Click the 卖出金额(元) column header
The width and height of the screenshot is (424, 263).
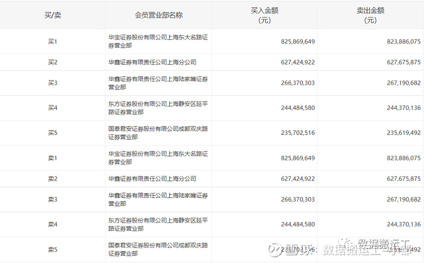pos(370,15)
